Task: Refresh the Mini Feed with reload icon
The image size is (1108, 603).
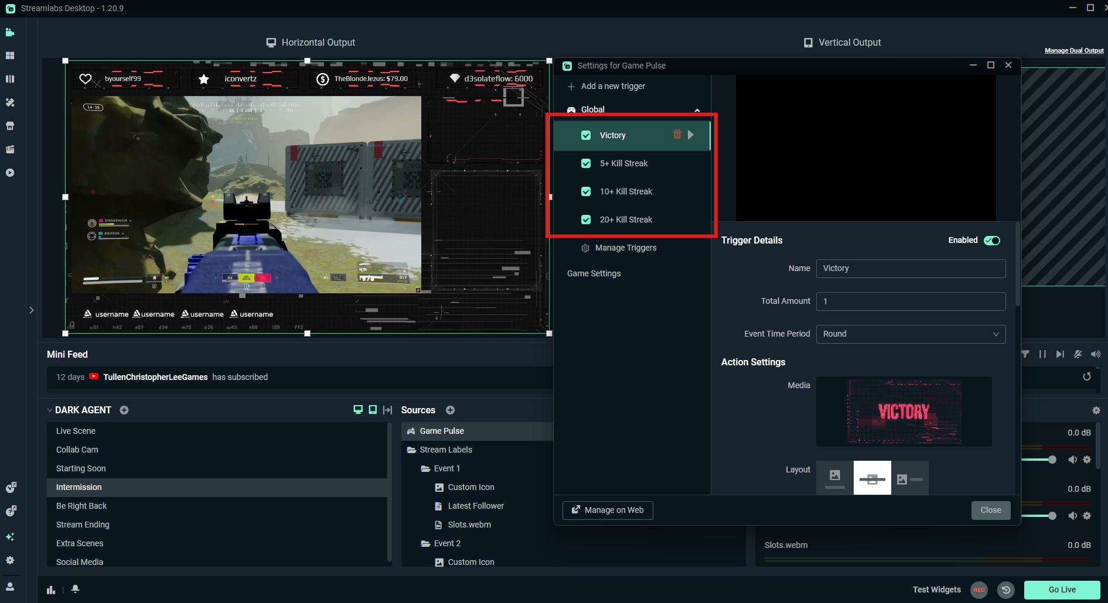Action: click(x=1087, y=376)
